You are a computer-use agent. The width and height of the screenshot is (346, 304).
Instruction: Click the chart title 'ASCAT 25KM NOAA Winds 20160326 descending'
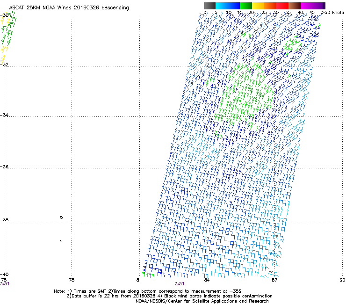point(69,8)
